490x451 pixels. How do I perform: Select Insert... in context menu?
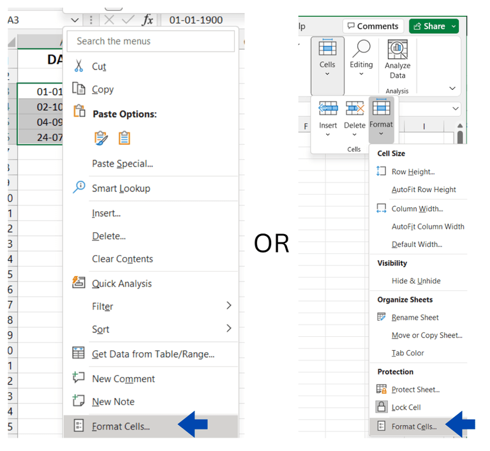(107, 213)
